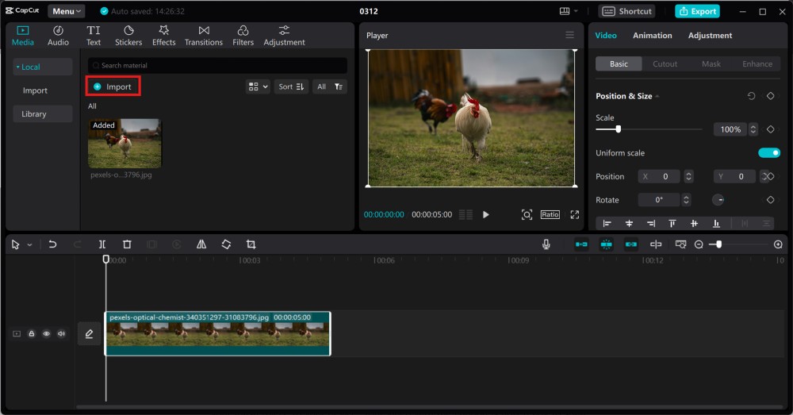This screenshot has height=415, width=793.
Task: Open the Sort dropdown
Action: (291, 86)
